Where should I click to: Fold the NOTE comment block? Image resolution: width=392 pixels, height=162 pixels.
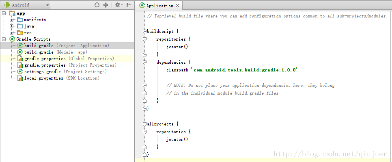[x=144, y=86]
